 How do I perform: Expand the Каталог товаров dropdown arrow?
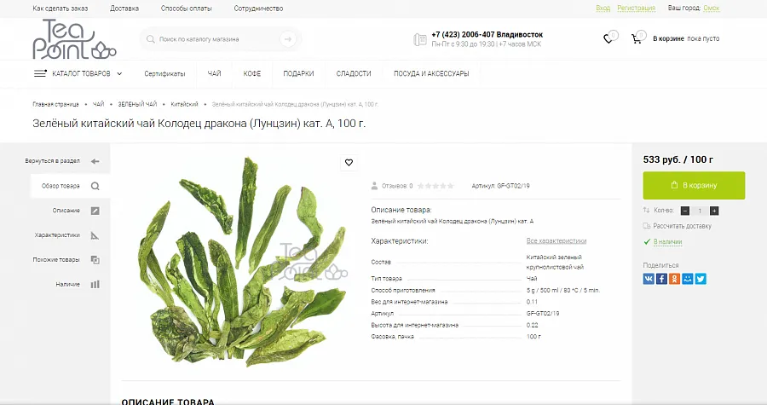(119, 74)
